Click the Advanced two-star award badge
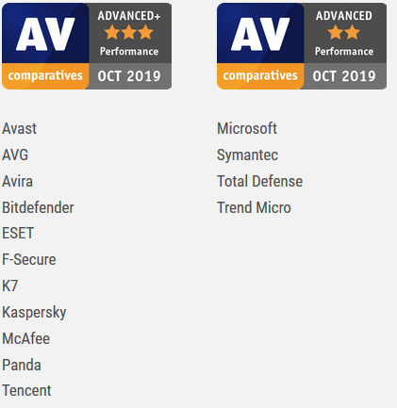 pyautogui.click(x=302, y=46)
